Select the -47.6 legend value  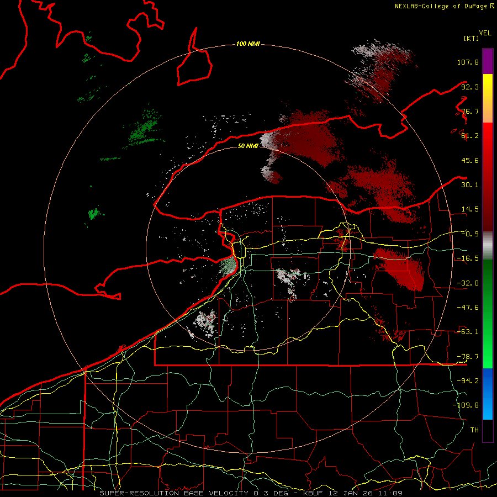(x=468, y=308)
